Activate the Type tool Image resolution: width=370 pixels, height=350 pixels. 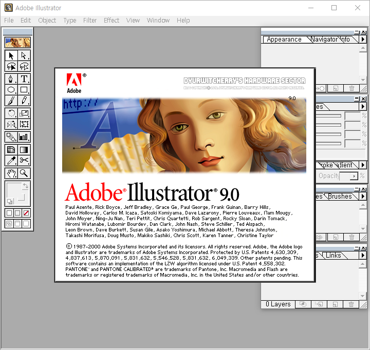point(24,79)
